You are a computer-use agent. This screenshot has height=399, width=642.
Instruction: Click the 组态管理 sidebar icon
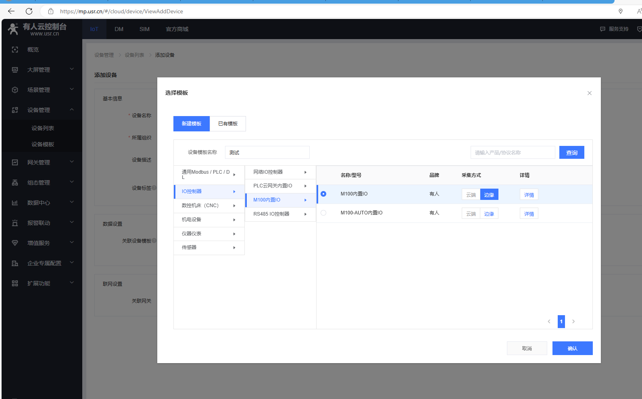coord(15,183)
